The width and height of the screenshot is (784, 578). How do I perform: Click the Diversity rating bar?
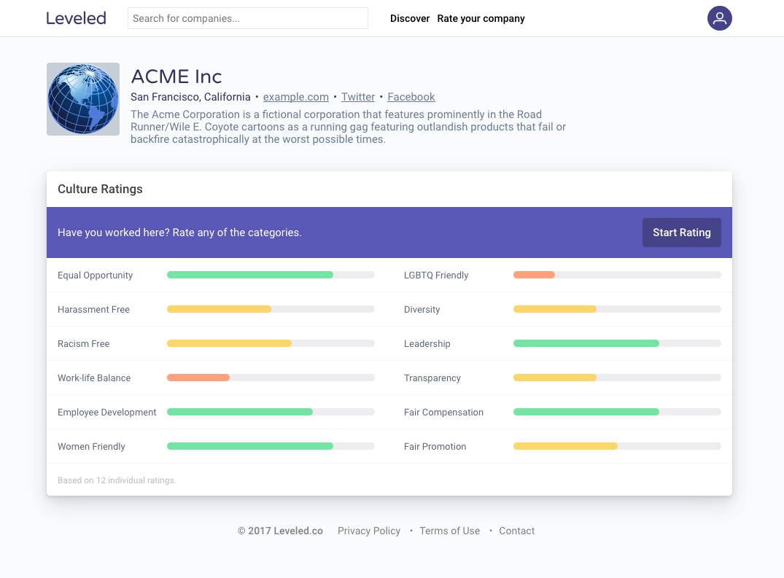tap(617, 309)
